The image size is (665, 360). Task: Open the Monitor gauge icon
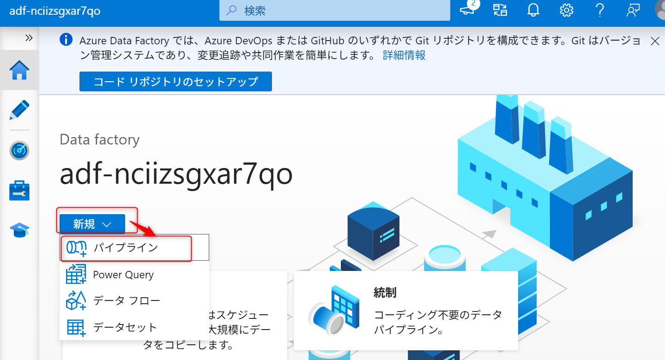click(19, 150)
